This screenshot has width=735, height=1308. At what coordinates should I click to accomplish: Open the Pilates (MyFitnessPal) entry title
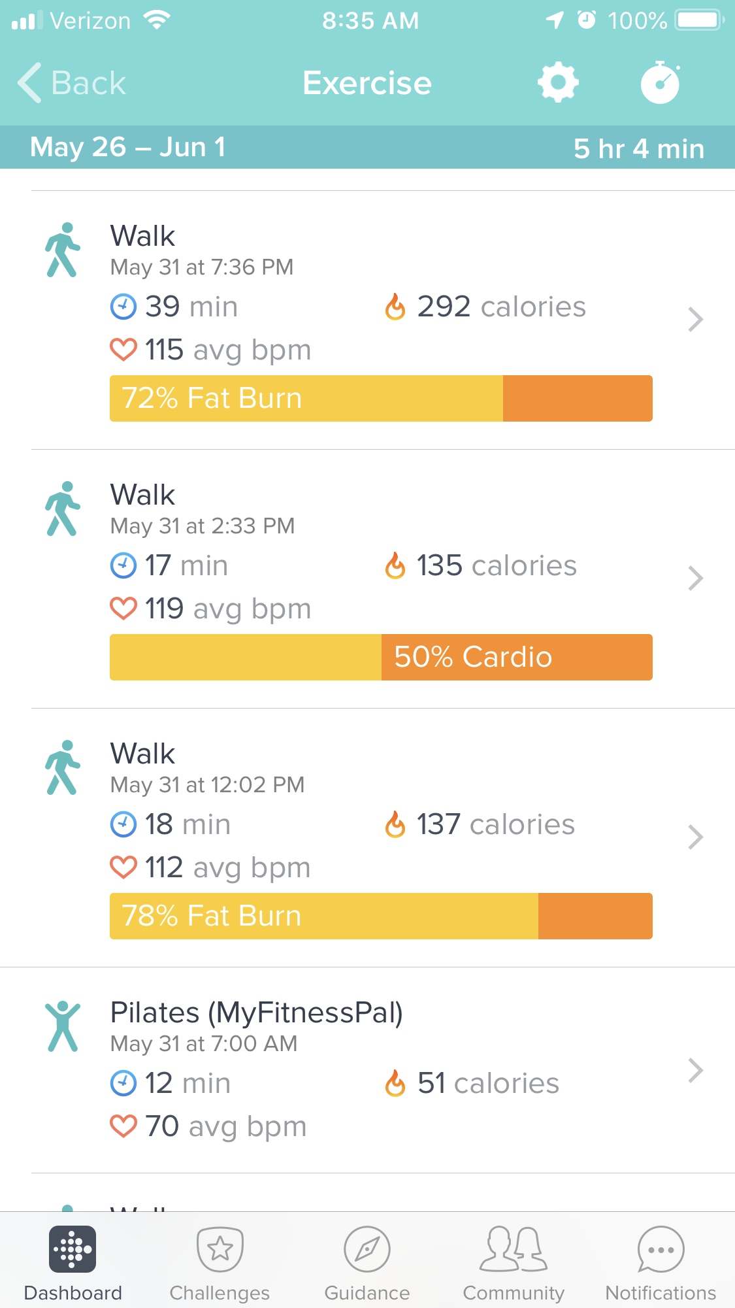pos(256,1013)
